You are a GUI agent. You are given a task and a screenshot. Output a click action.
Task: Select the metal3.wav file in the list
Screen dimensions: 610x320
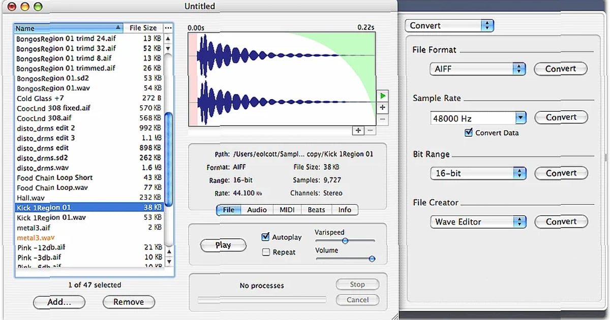point(36,237)
